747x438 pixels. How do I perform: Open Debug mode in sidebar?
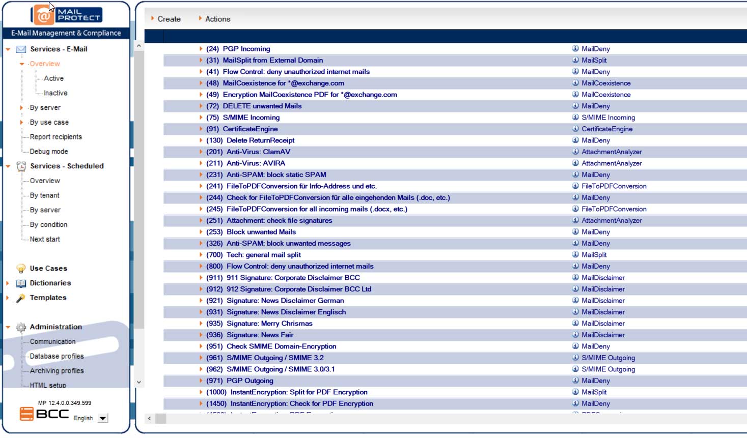[x=49, y=152]
